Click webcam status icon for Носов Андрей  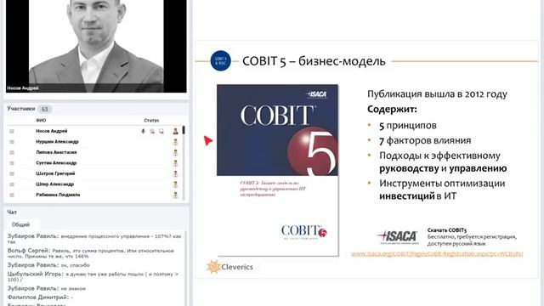tap(152, 131)
